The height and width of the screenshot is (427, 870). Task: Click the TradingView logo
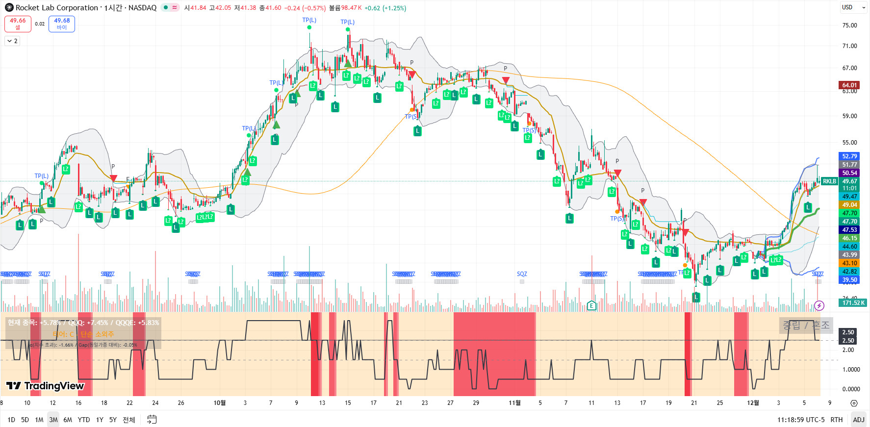[x=45, y=386]
